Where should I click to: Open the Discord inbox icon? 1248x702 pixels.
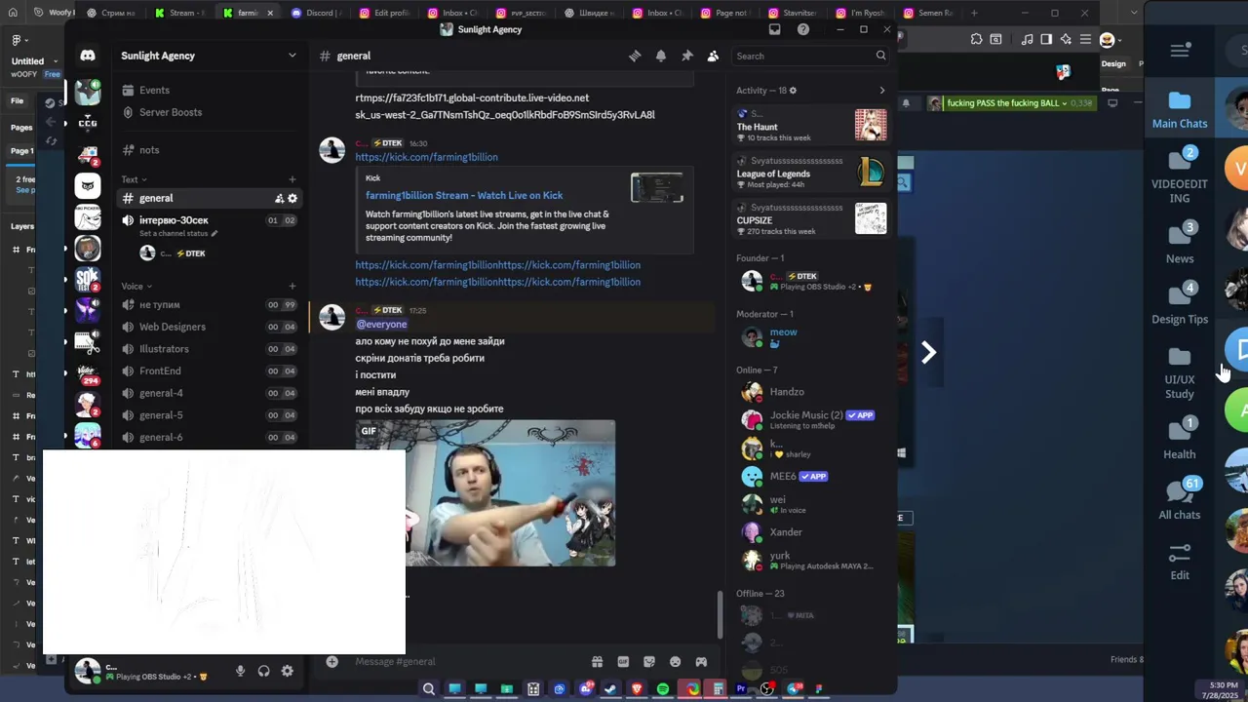tap(775, 29)
